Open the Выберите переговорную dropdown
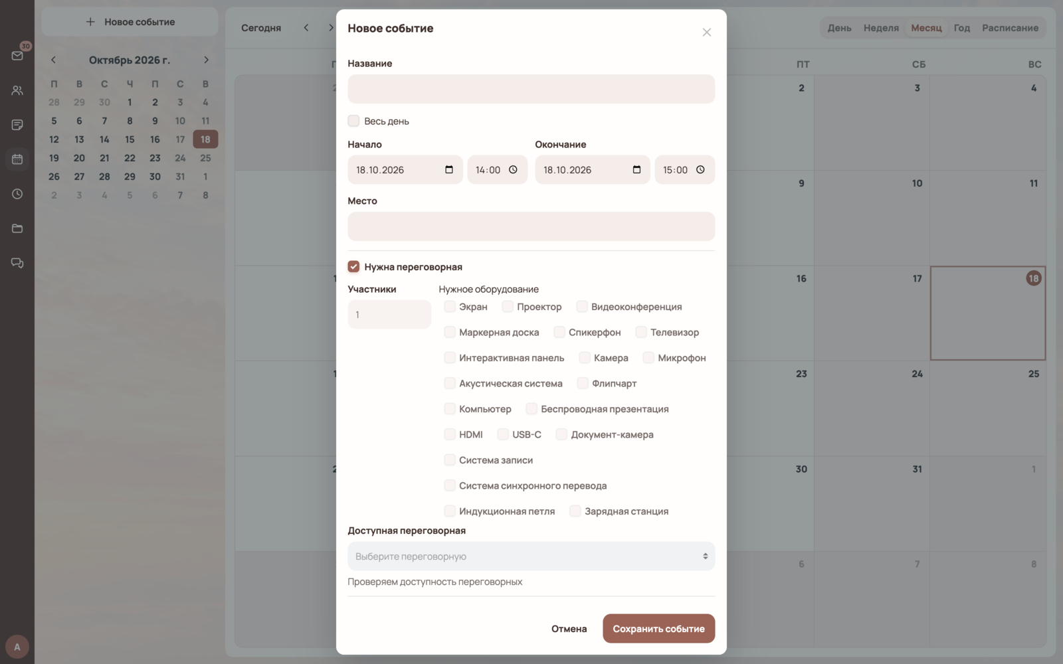Image resolution: width=1063 pixels, height=664 pixels. (x=531, y=556)
